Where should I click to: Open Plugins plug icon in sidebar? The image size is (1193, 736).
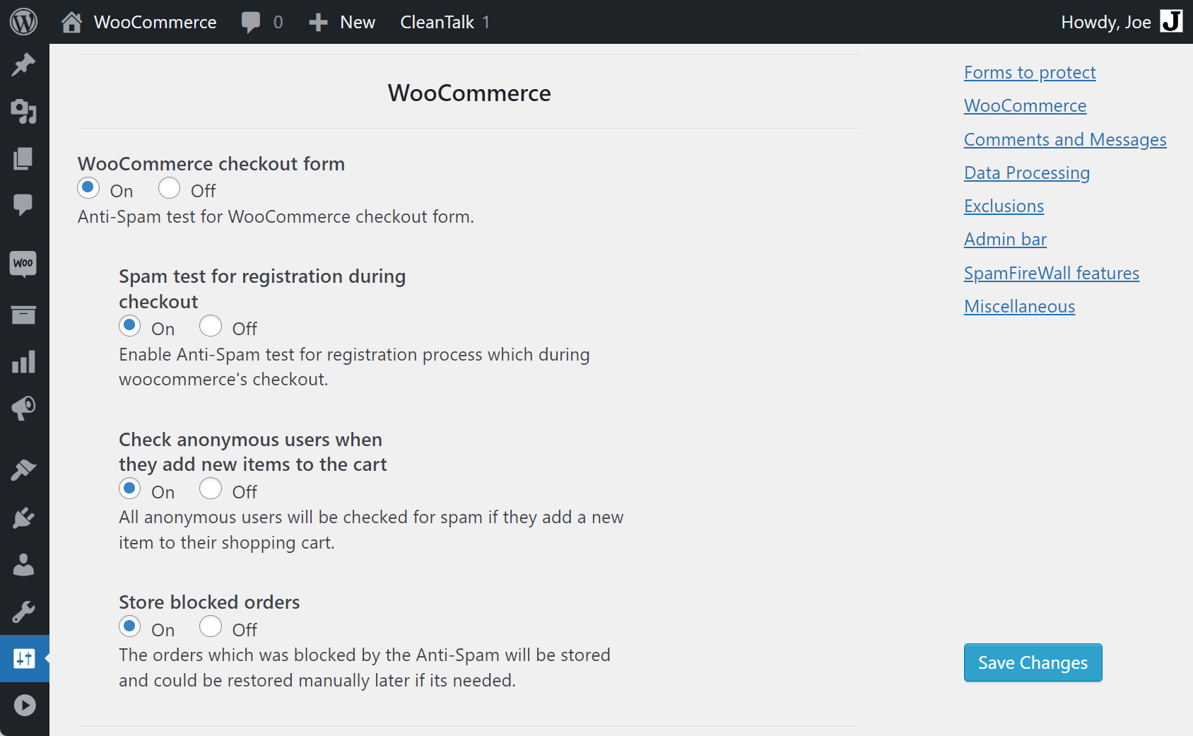coord(23,518)
